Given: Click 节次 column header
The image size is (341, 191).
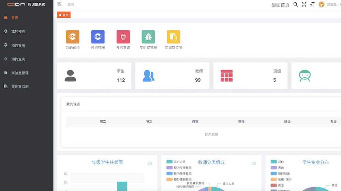Looking at the screenshot, I should click(x=149, y=122).
